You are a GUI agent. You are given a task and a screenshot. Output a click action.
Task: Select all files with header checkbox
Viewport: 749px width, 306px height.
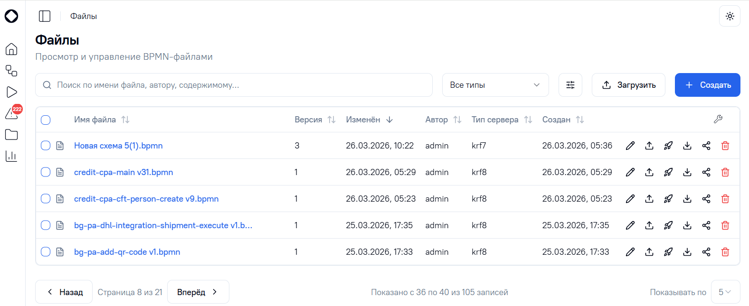pyautogui.click(x=46, y=120)
